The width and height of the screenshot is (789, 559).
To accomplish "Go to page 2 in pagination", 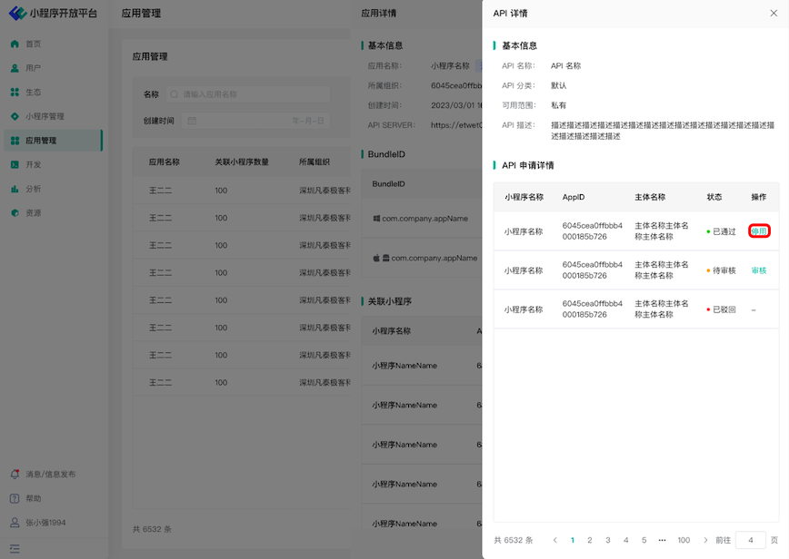I will click(x=590, y=540).
